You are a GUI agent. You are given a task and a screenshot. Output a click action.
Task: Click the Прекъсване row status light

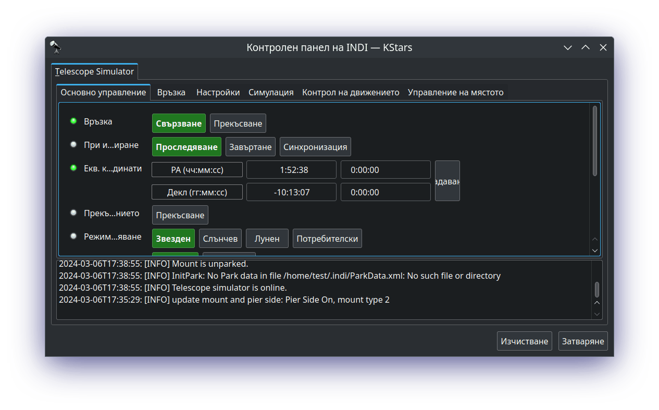73,213
